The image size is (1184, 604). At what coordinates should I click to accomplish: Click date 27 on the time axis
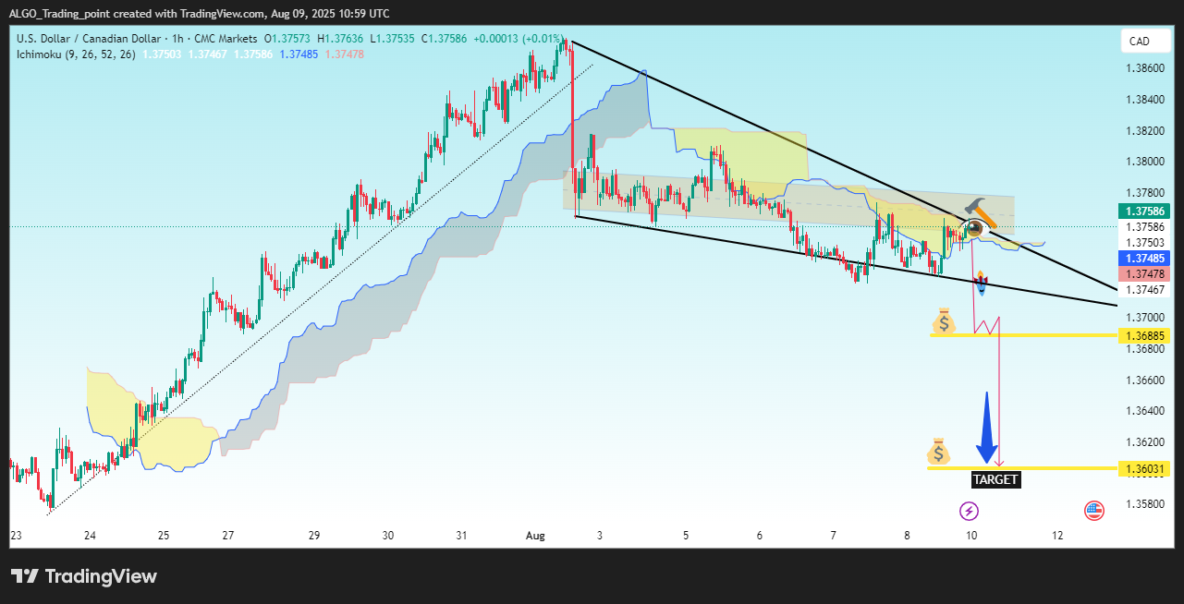tap(228, 536)
